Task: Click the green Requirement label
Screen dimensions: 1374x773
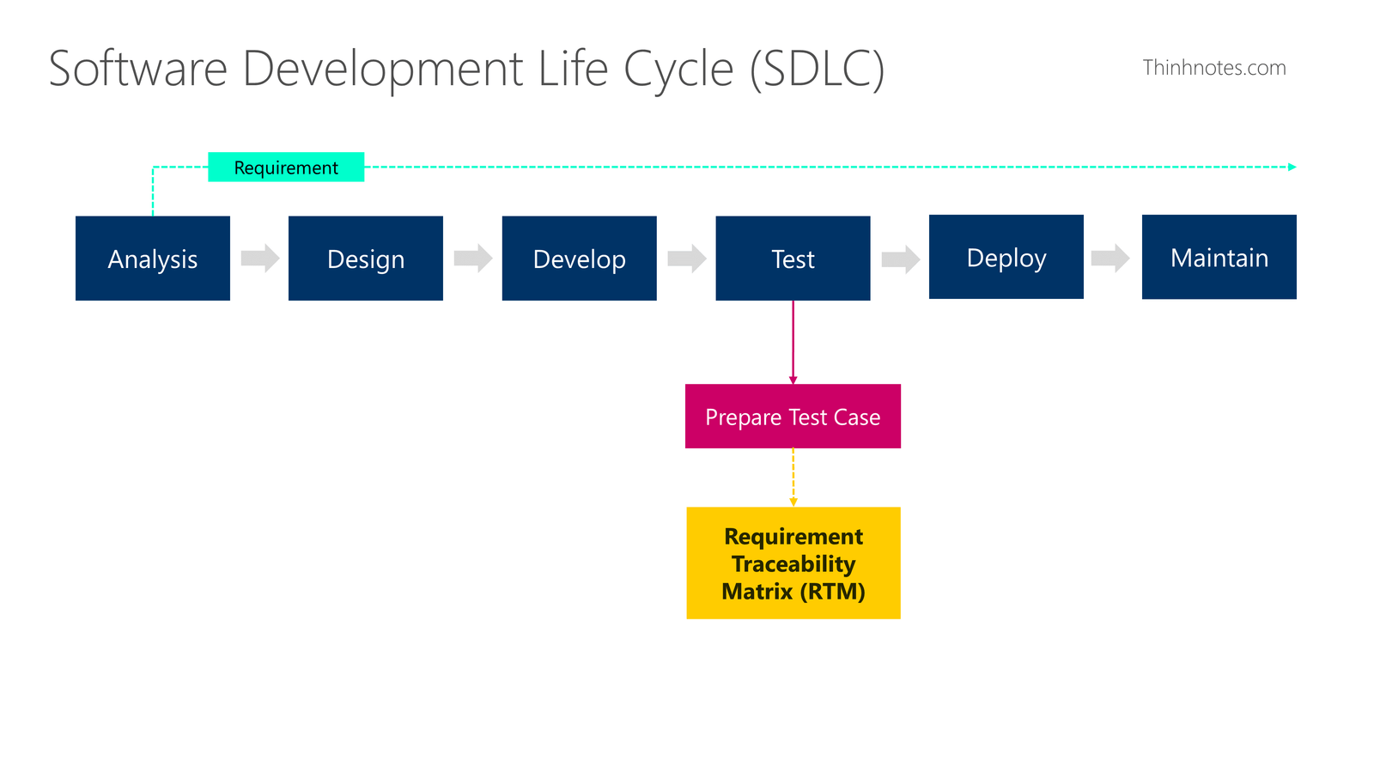Action: pyautogui.click(x=286, y=167)
